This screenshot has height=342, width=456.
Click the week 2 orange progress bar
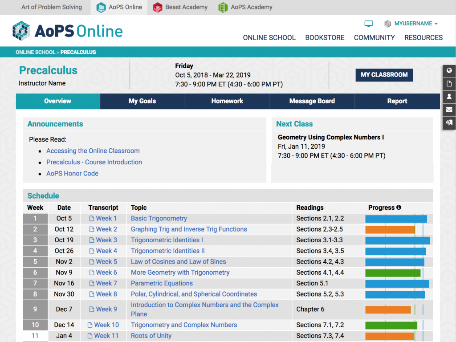coord(390,229)
